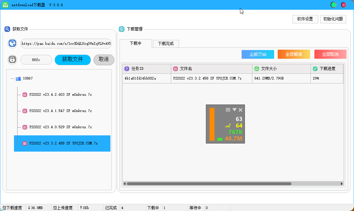Image resolution: width=354 pixels, height=211 pixels.
Task: Click the app logo in the title bar
Action: (5, 5)
